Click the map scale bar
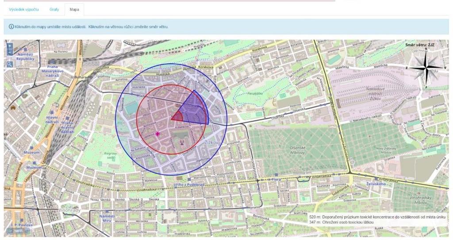The image size is (453, 240). pyautogui.click(x=18, y=231)
